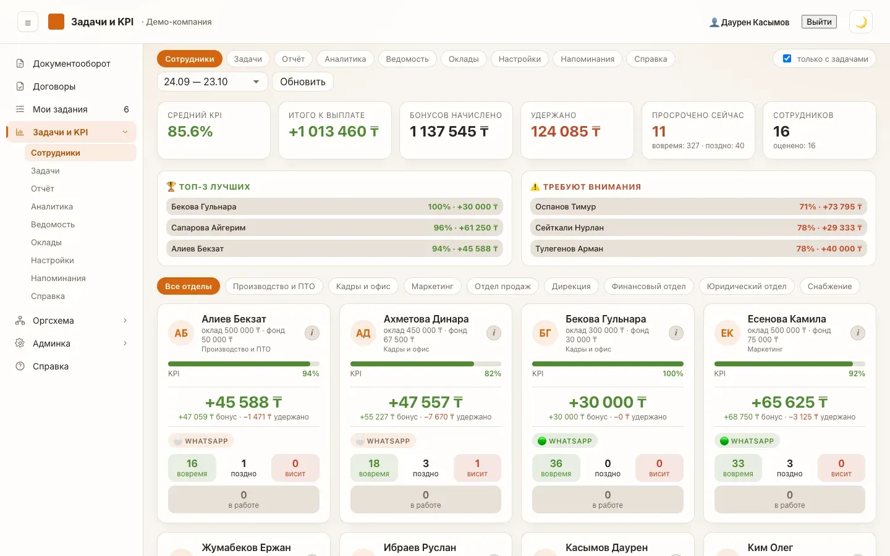Open Сапарова Айгерим row in Топ-3 лучших
The image size is (890, 556).
[x=334, y=227]
